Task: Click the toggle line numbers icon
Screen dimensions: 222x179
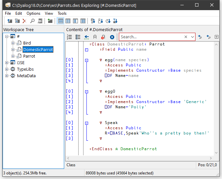Action: [69, 37]
